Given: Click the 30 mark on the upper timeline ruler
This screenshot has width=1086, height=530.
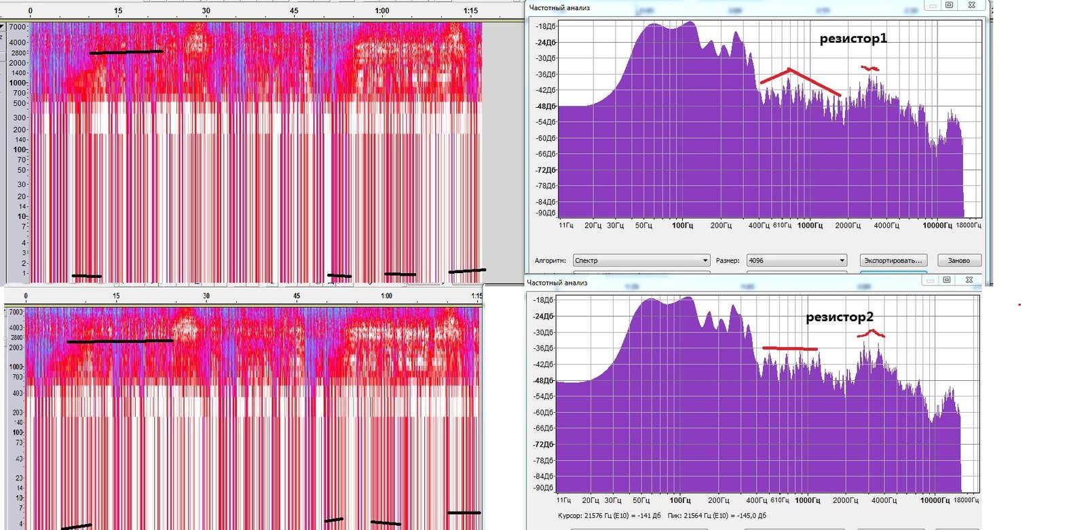Looking at the screenshot, I should click(206, 11).
